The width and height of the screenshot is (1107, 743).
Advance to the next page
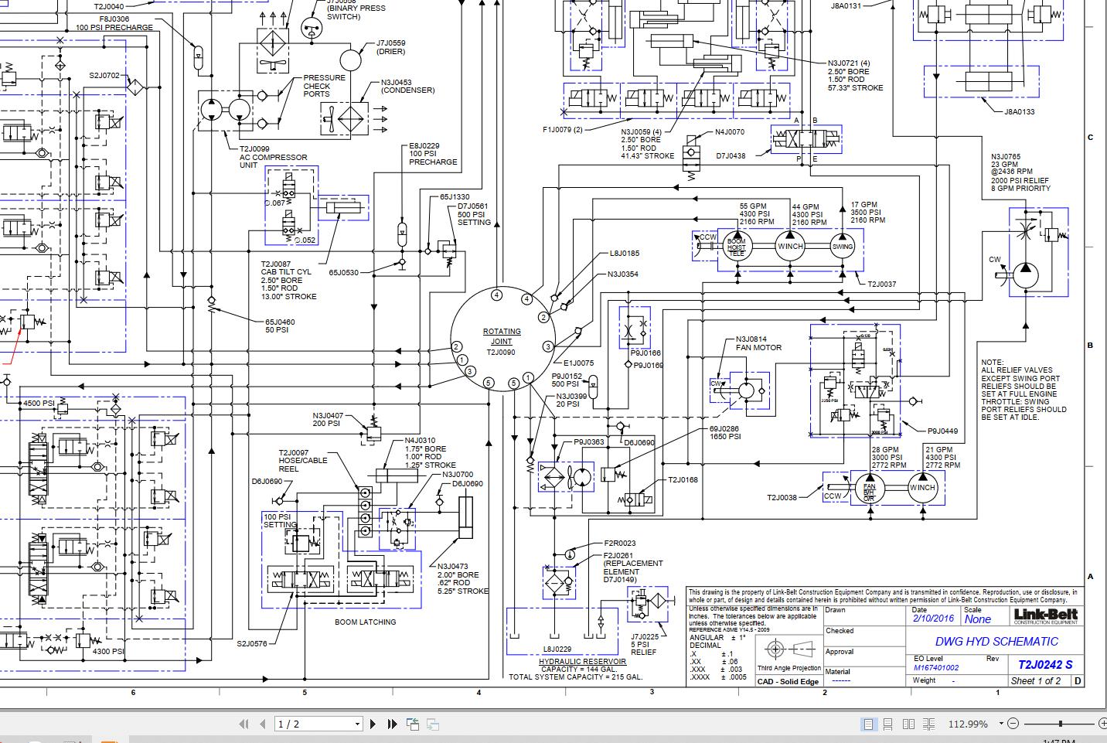click(x=373, y=724)
